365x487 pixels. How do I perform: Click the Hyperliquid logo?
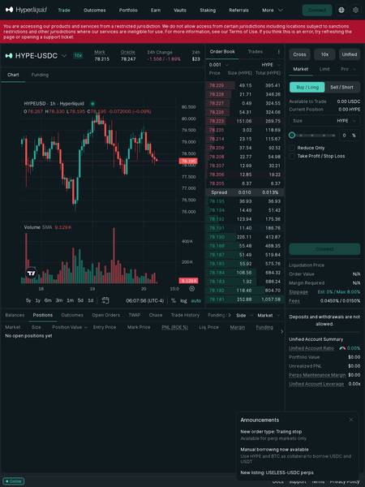[26, 10]
